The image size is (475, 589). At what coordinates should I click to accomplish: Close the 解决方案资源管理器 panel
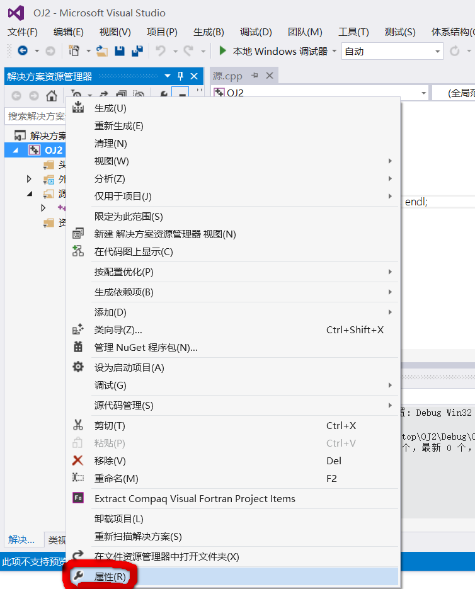[x=194, y=76]
